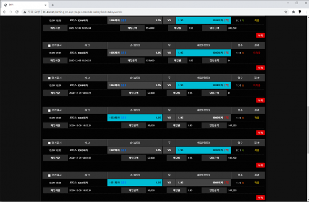Delete the round 1085 bet record

click(x=260, y=68)
